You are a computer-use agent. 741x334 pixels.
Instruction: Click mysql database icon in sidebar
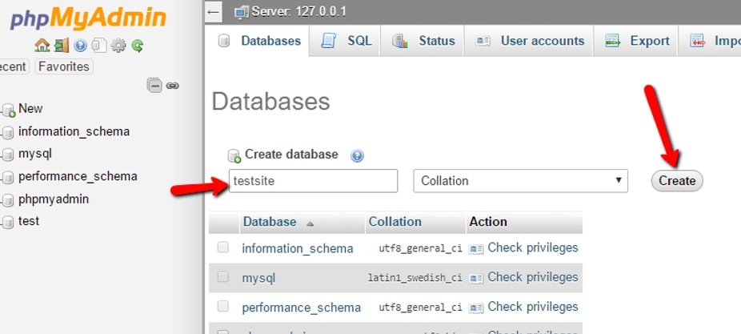[x=7, y=155]
